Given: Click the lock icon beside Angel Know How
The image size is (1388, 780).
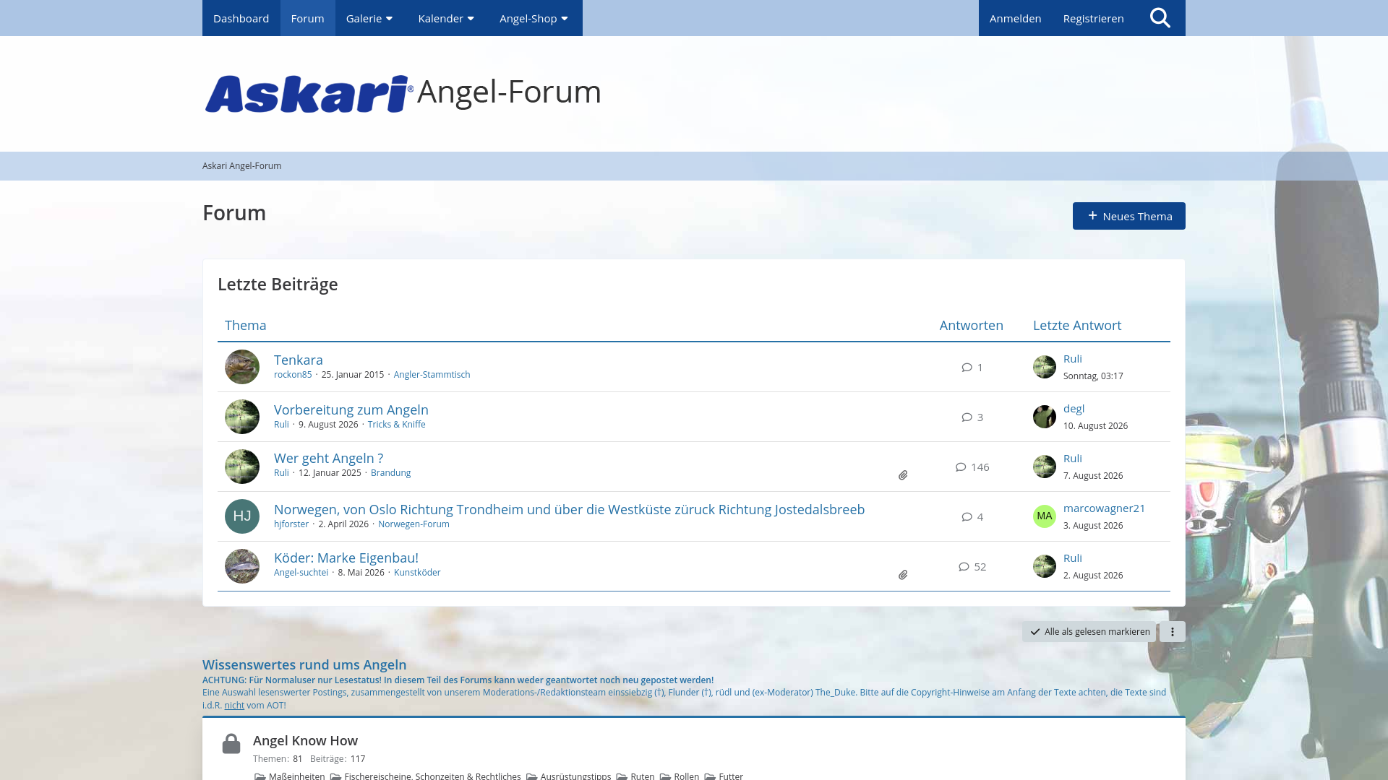Looking at the screenshot, I should tap(231, 744).
